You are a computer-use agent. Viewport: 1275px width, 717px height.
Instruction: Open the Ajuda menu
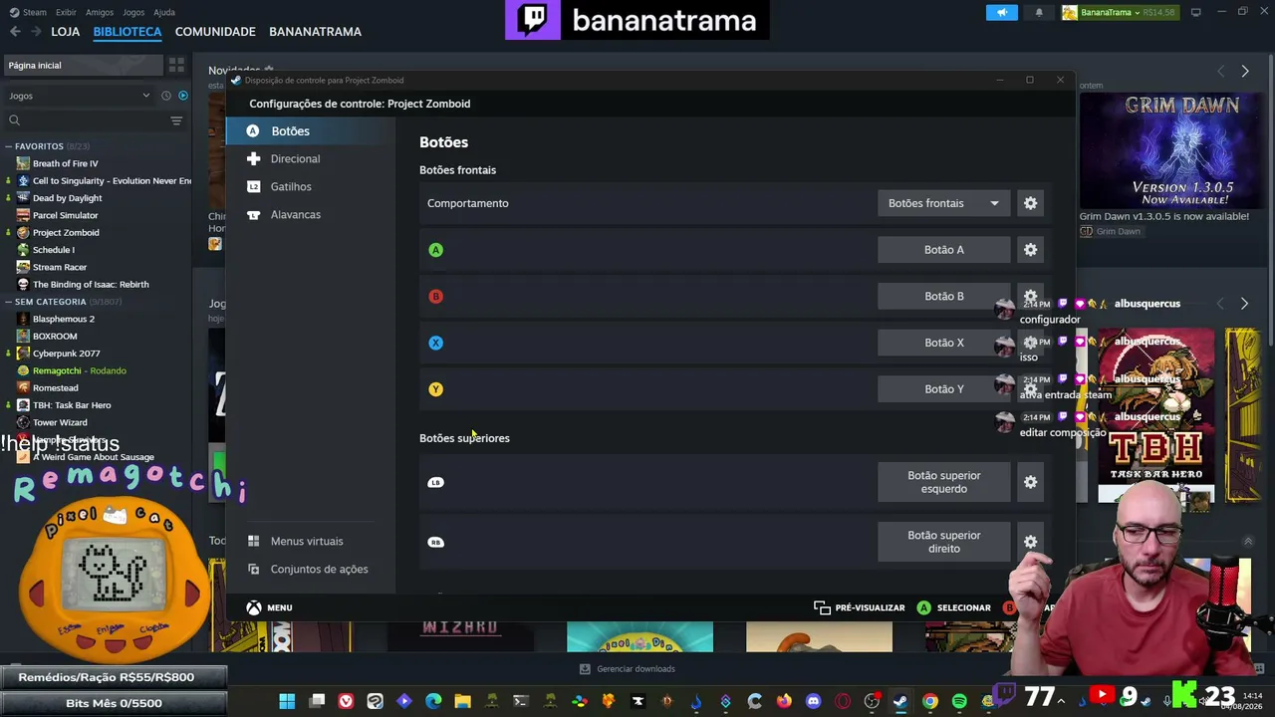tap(164, 12)
